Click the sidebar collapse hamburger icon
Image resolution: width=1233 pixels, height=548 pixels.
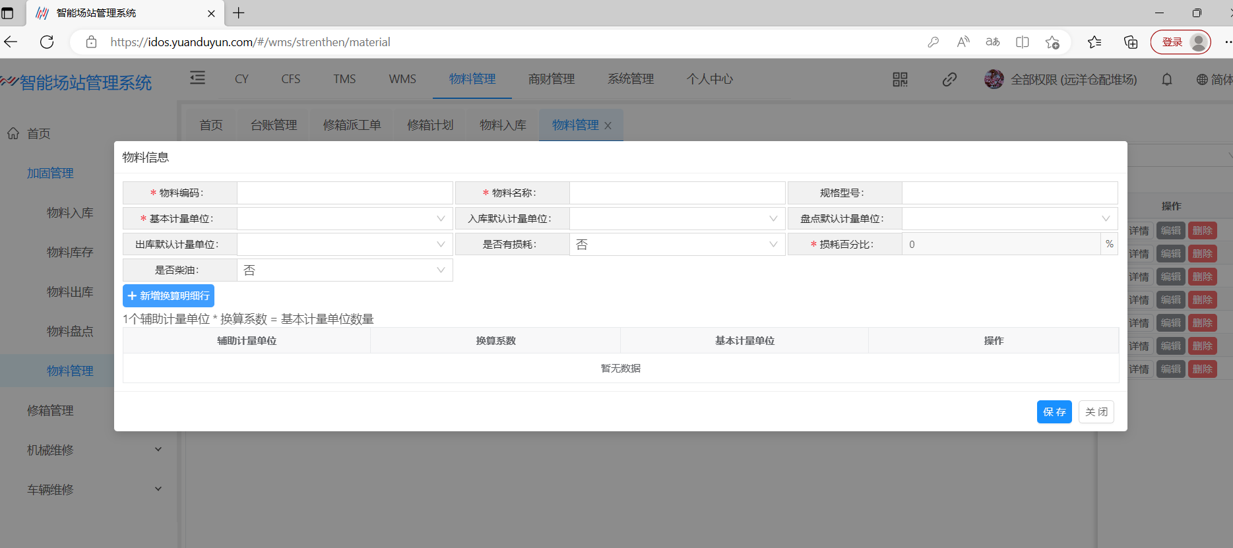(x=197, y=78)
